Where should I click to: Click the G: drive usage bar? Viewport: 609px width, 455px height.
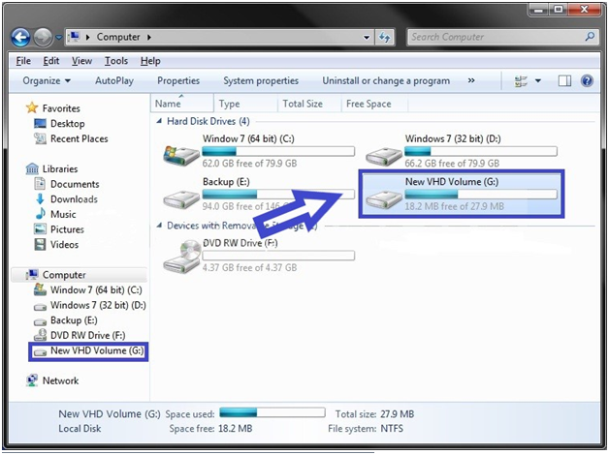481,194
